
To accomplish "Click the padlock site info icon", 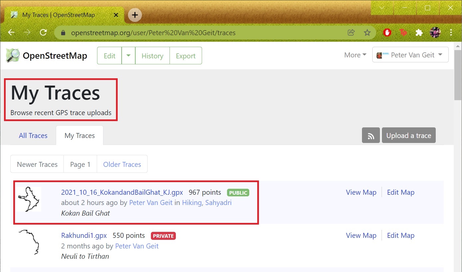I will click(x=63, y=33).
